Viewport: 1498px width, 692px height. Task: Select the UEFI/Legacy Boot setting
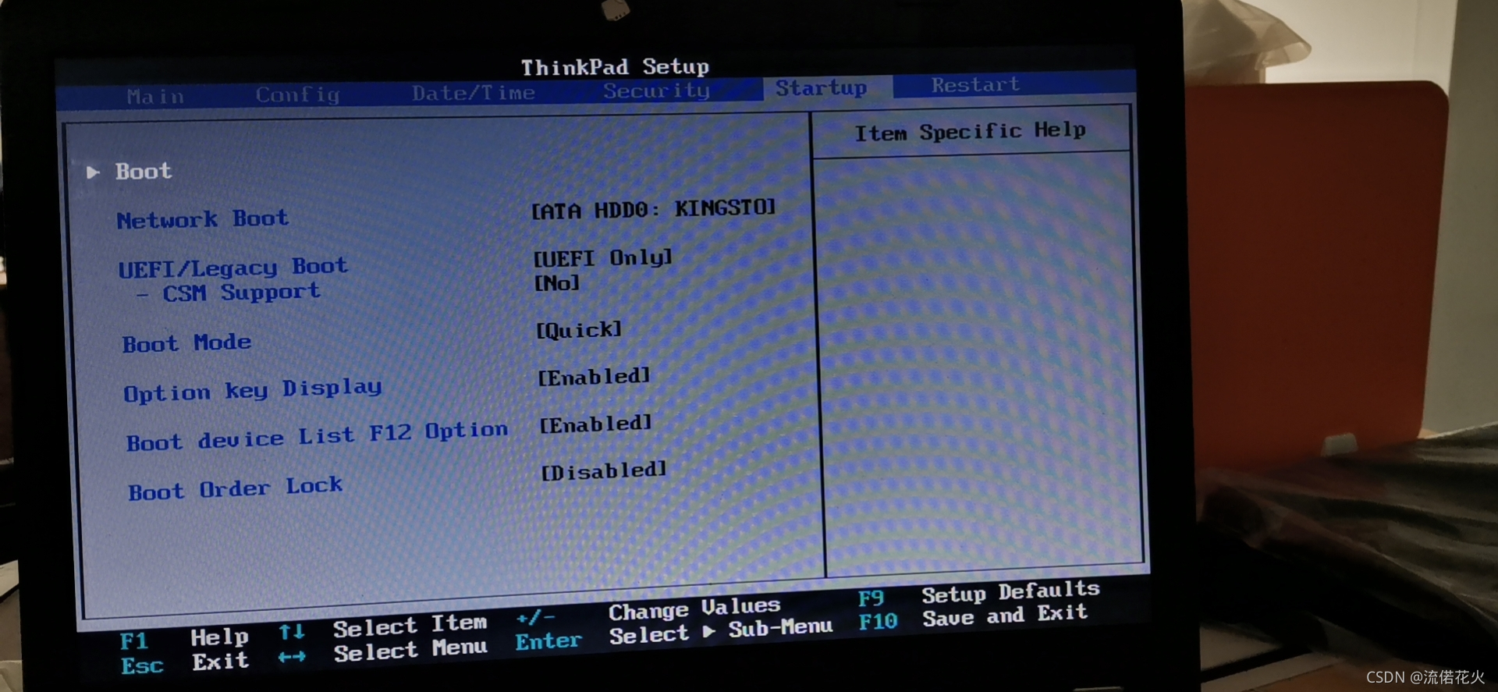(x=233, y=268)
